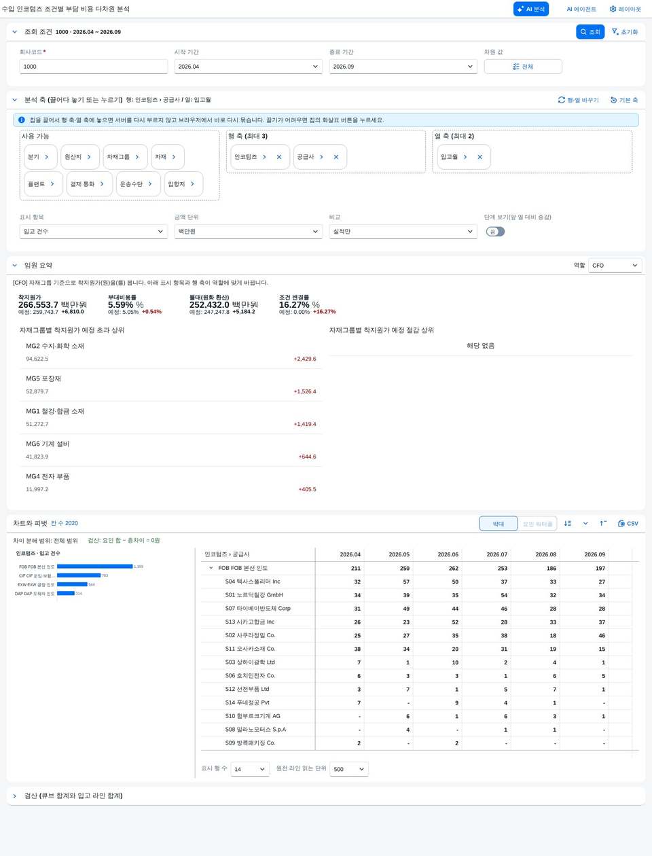This screenshot has width=652, height=856.
Task: Swap axes with 행·열 바꾸기
Action: tap(579, 100)
